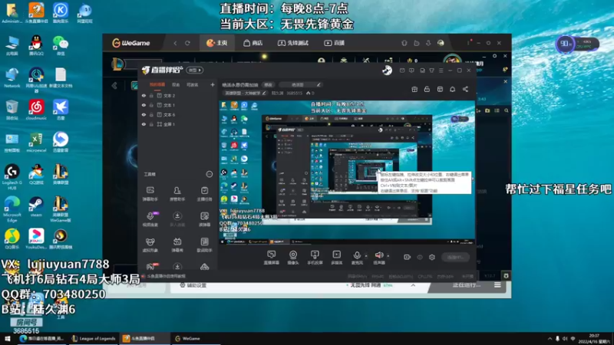Open WeGame bottom-right hamburger menu

(497, 285)
